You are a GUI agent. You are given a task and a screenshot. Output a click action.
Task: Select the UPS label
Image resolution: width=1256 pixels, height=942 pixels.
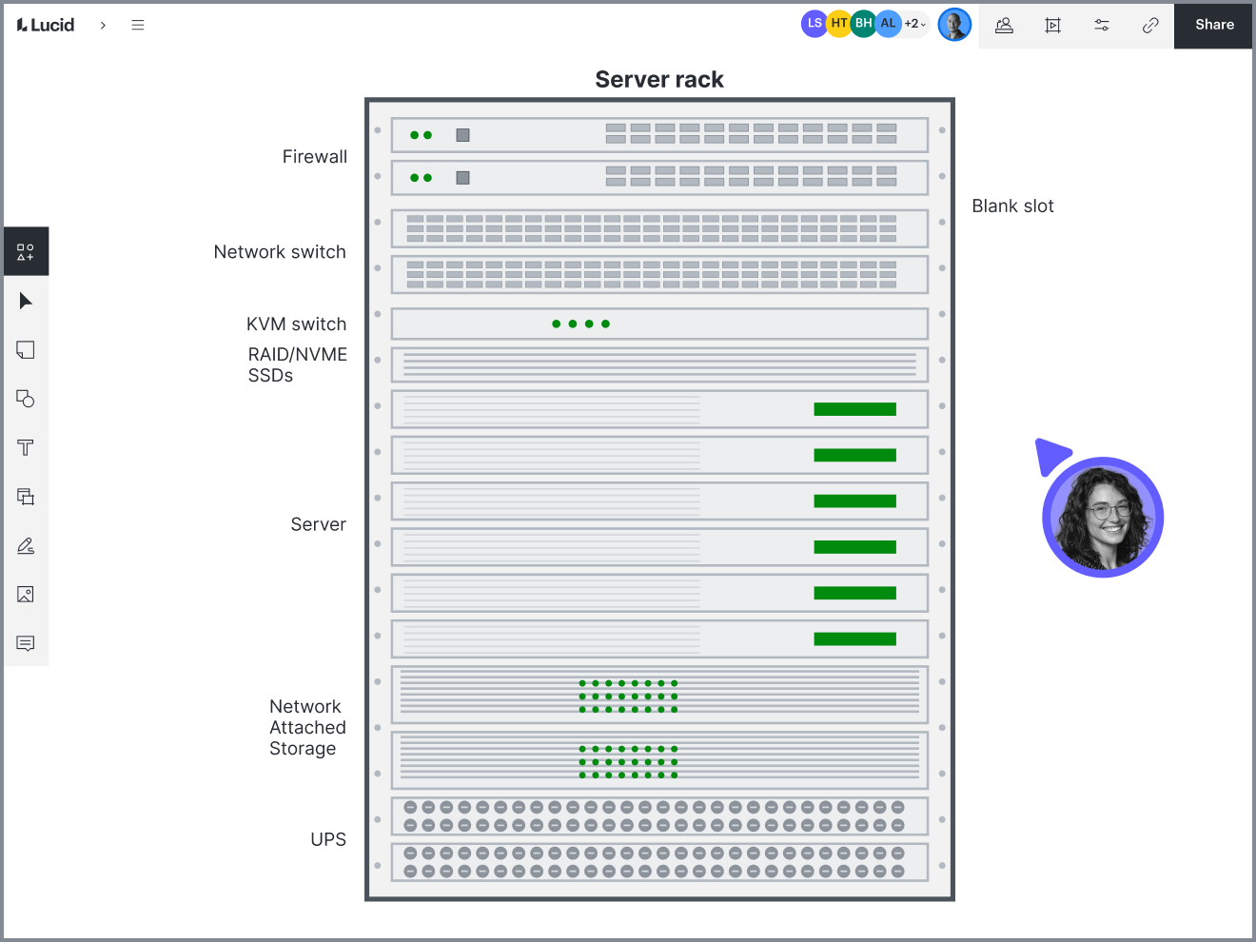click(x=328, y=839)
